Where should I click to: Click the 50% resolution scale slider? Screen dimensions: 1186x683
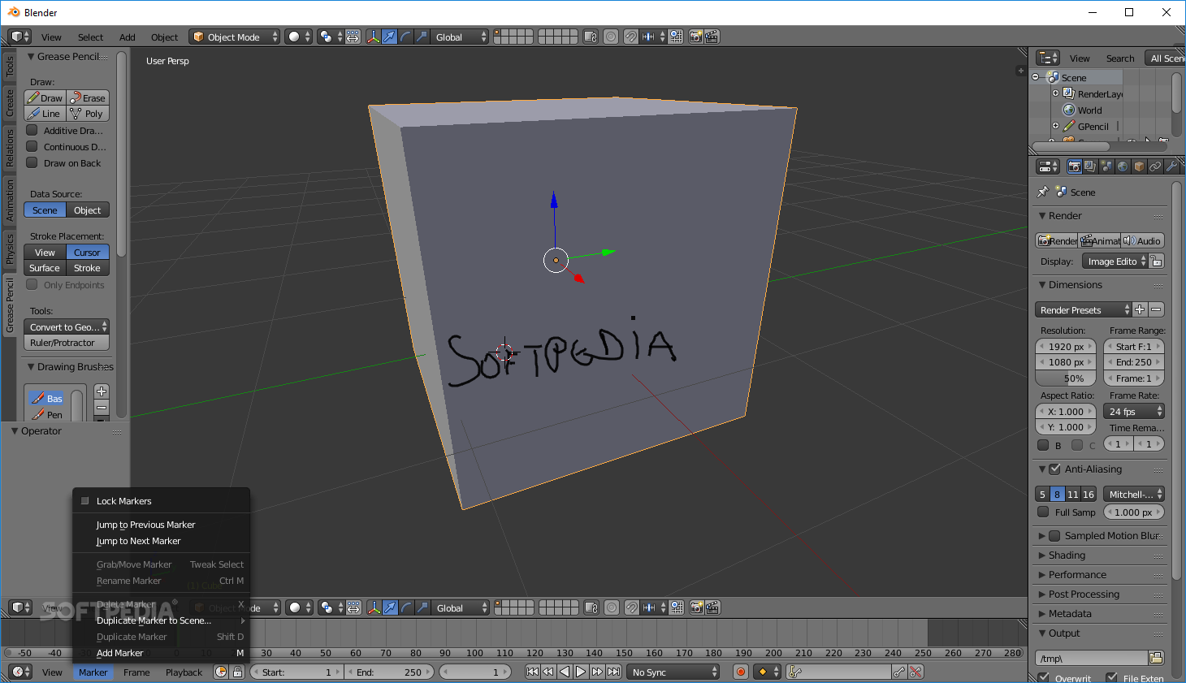(x=1066, y=378)
